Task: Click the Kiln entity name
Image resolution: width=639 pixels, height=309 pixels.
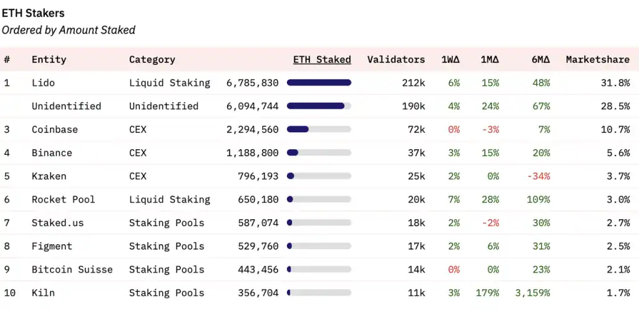Action: pos(43,293)
